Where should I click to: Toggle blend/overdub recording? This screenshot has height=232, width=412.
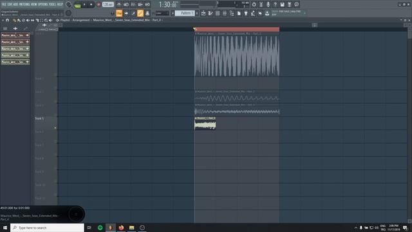coord(140,5)
